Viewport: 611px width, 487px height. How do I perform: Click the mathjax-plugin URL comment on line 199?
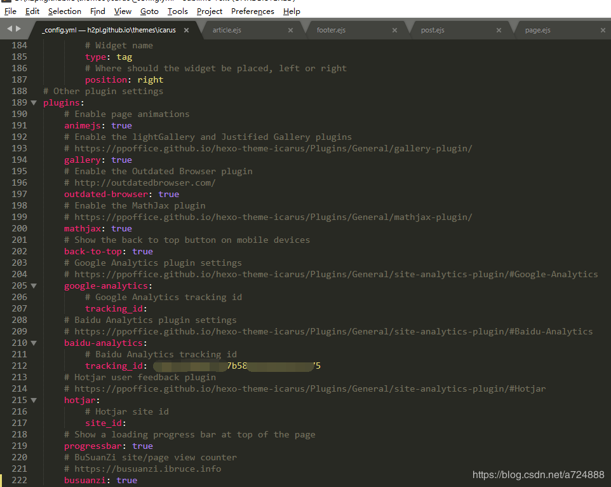(268, 217)
